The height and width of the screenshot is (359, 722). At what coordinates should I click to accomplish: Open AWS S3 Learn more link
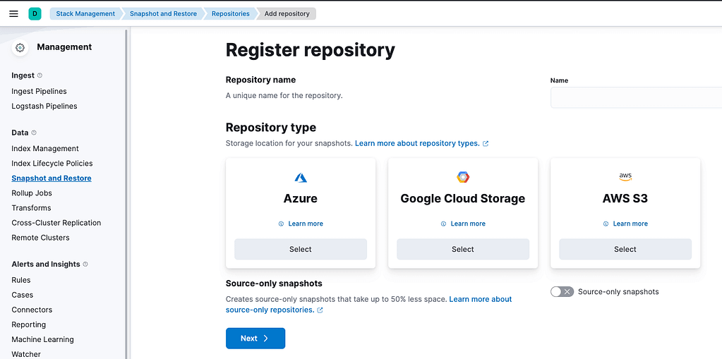point(630,224)
